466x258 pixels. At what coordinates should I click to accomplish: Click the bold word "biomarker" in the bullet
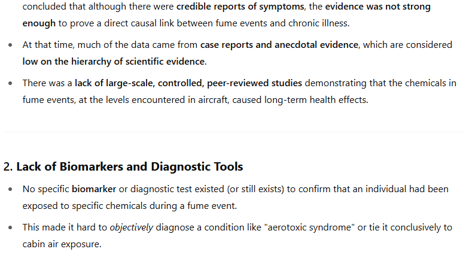[x=93, y=189]
